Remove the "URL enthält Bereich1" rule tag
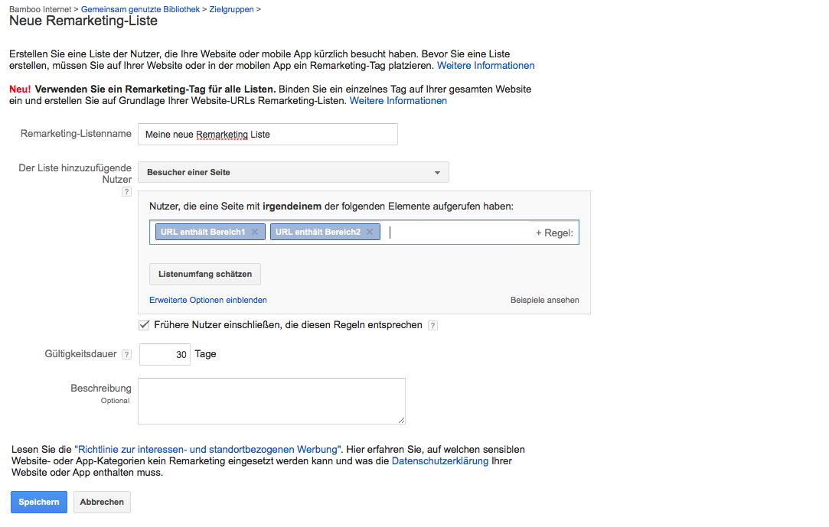Screen dimensions: 829x527 click(x=256, y=232)
